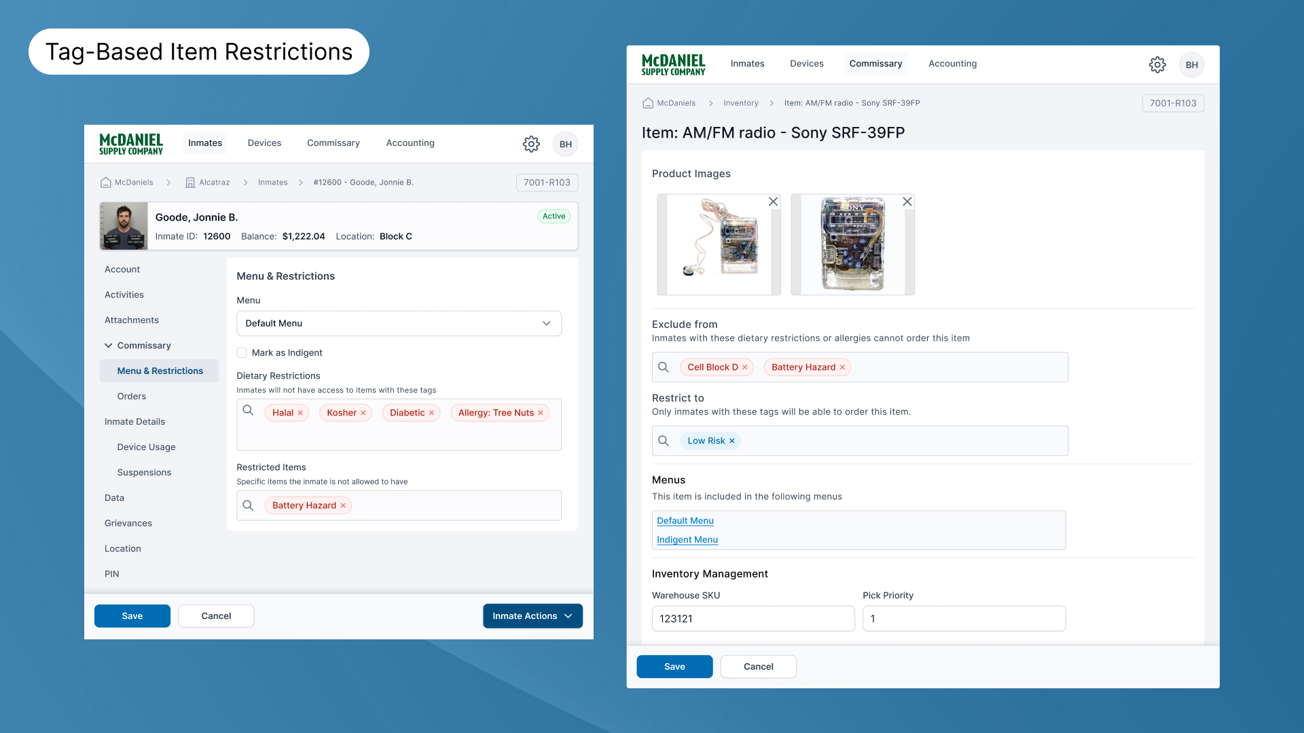Switch to Commissary tab in the Item window
The height and width of the screenshot is (733, 1304).
click(x=875, y=64)
